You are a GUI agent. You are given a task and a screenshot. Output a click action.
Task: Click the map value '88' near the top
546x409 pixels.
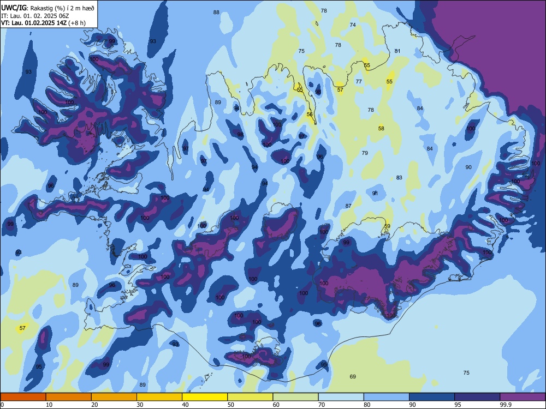[x=216, y=13]
